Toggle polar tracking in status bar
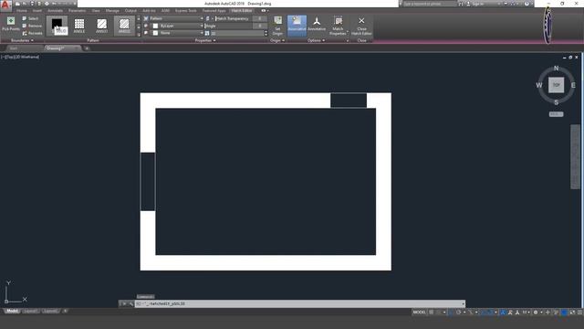Screen dimensions: 584x329 click(458, 313)
